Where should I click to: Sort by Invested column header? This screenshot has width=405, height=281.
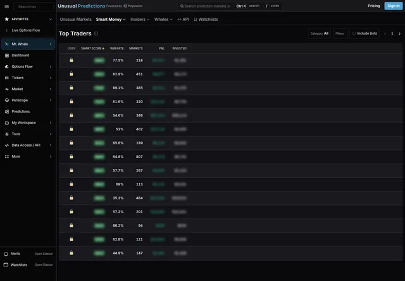coord(179,49)
